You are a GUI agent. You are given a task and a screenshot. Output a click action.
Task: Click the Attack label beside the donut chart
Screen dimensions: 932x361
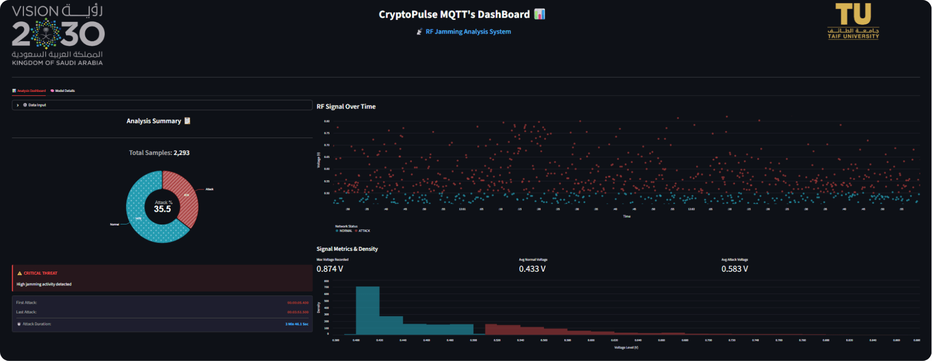pyautogui.click(x=209, y=189)
